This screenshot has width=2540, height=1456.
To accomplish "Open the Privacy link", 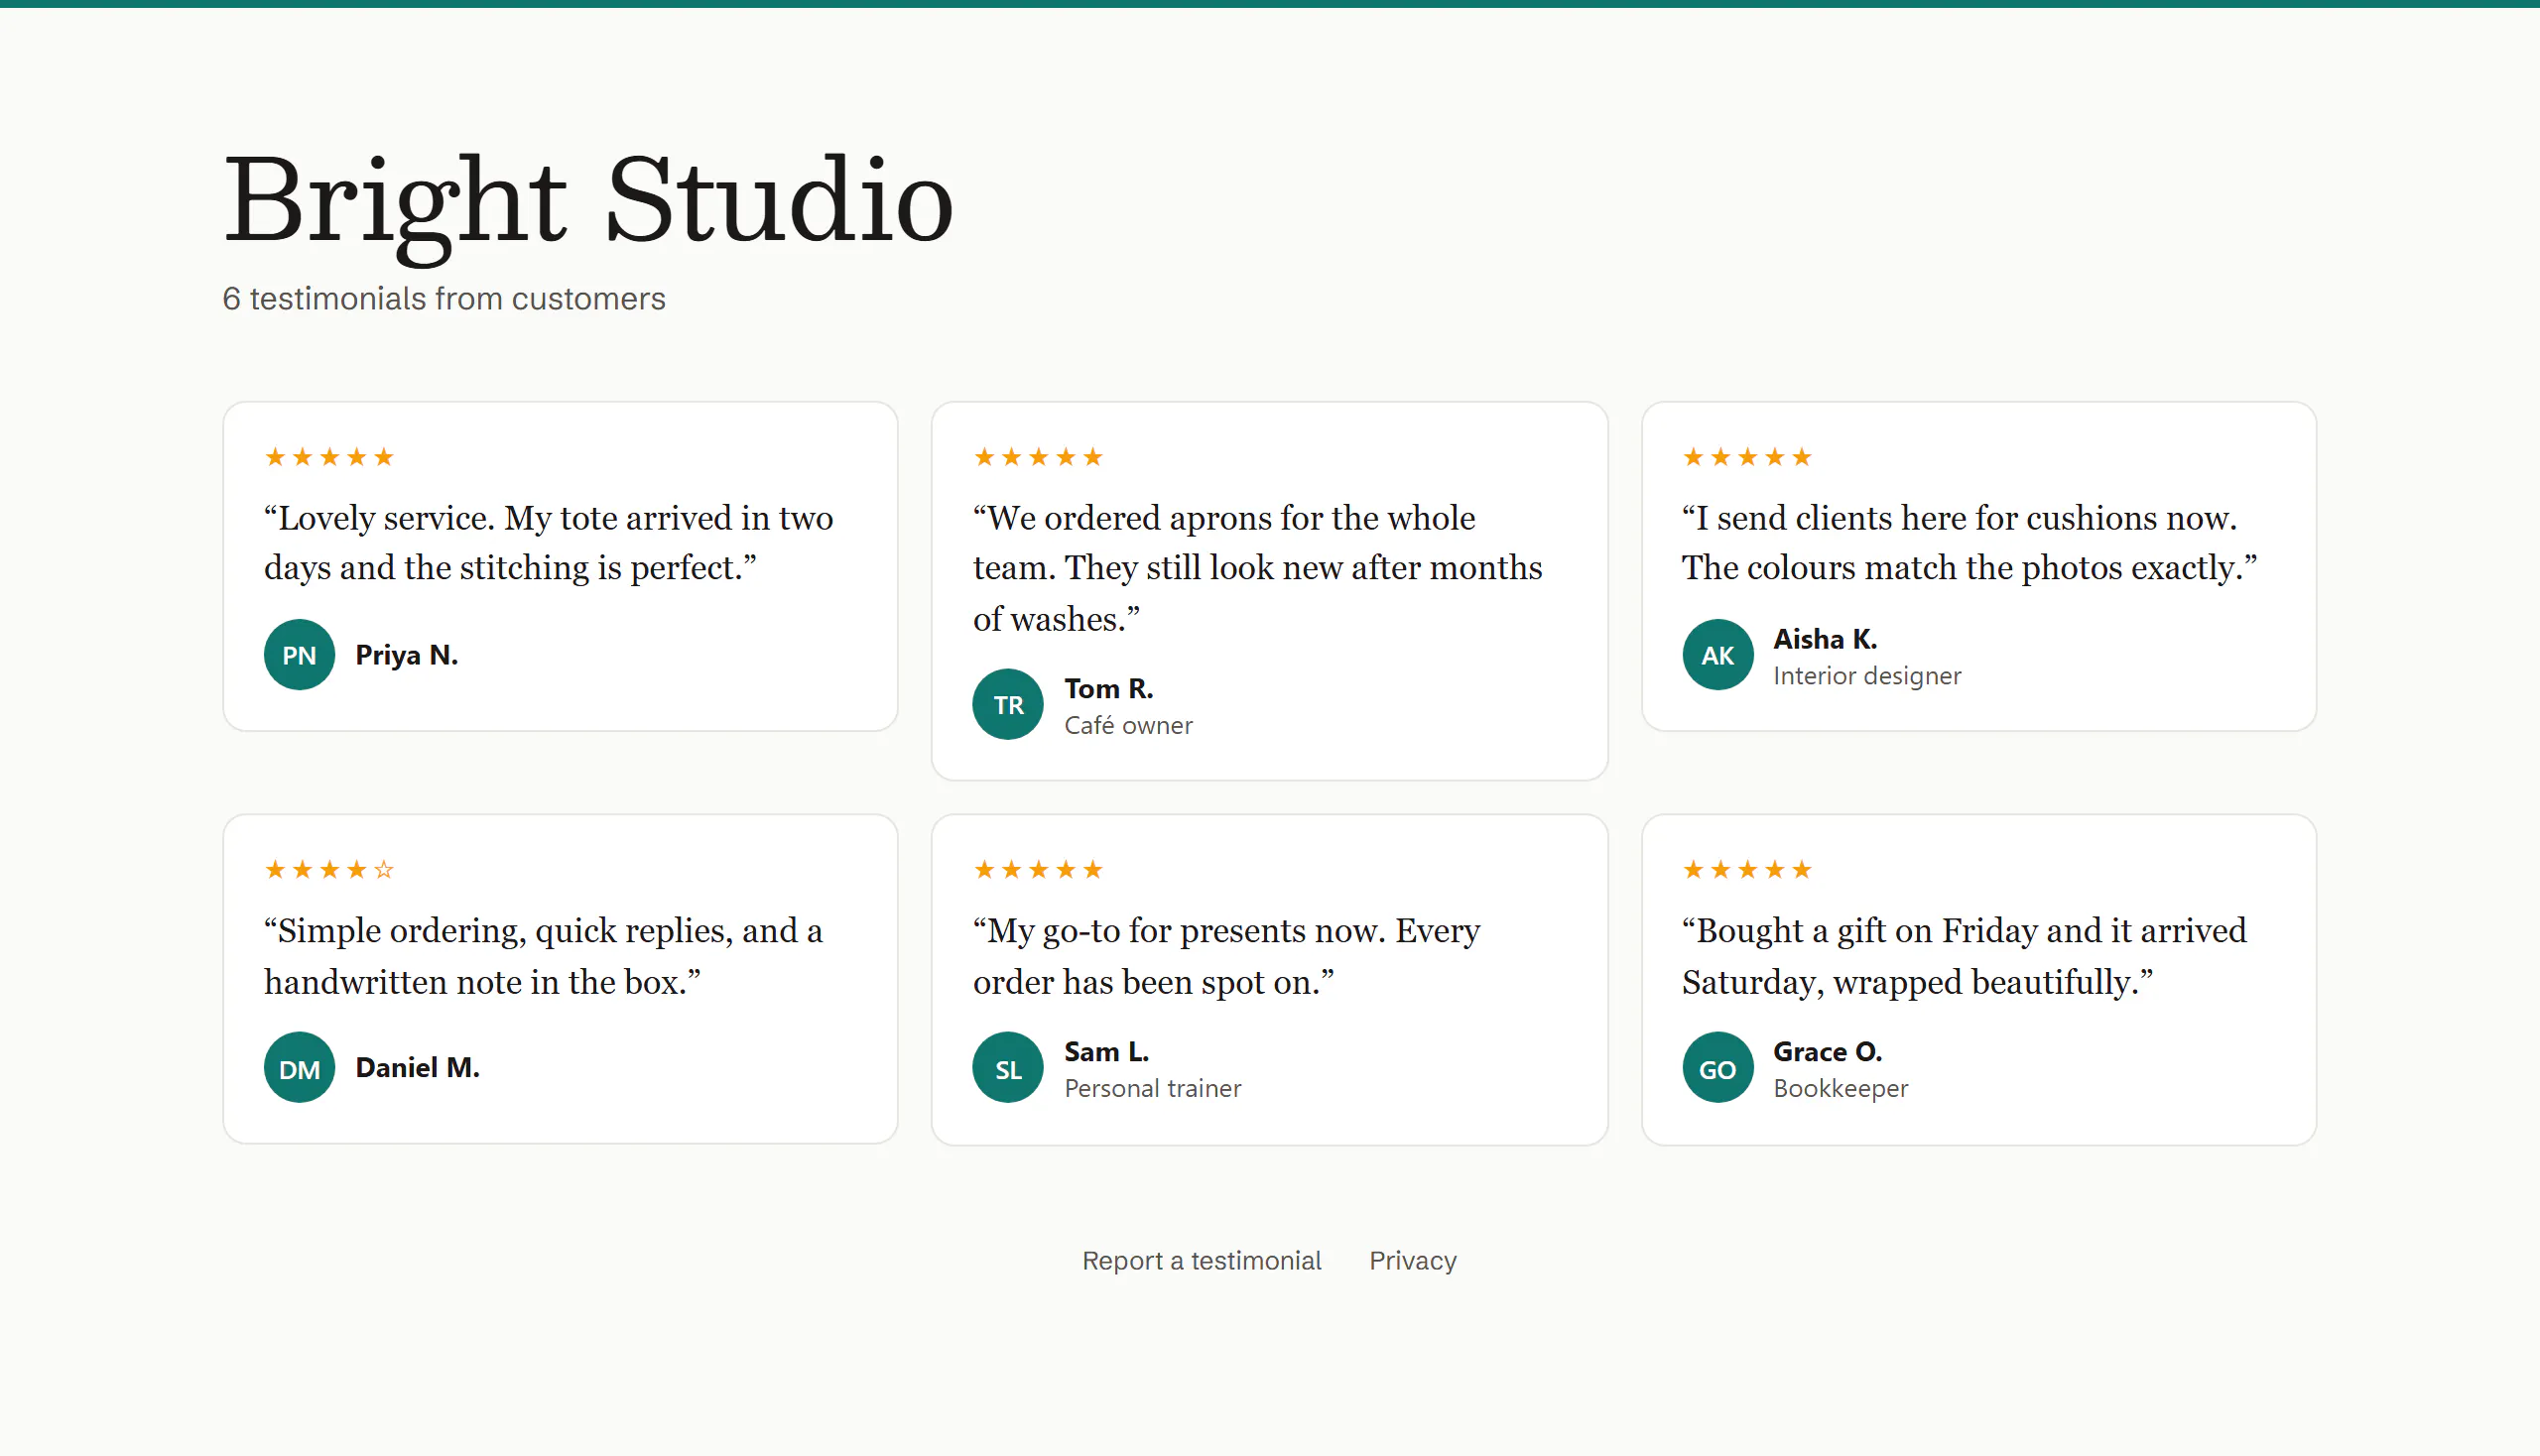I will (x=1413, y=1260).
